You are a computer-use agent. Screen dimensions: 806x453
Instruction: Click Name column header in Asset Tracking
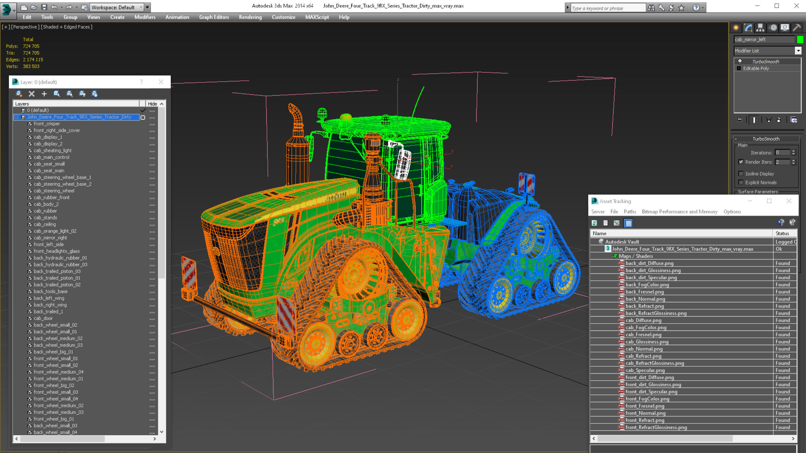click(x=681, y=233)
